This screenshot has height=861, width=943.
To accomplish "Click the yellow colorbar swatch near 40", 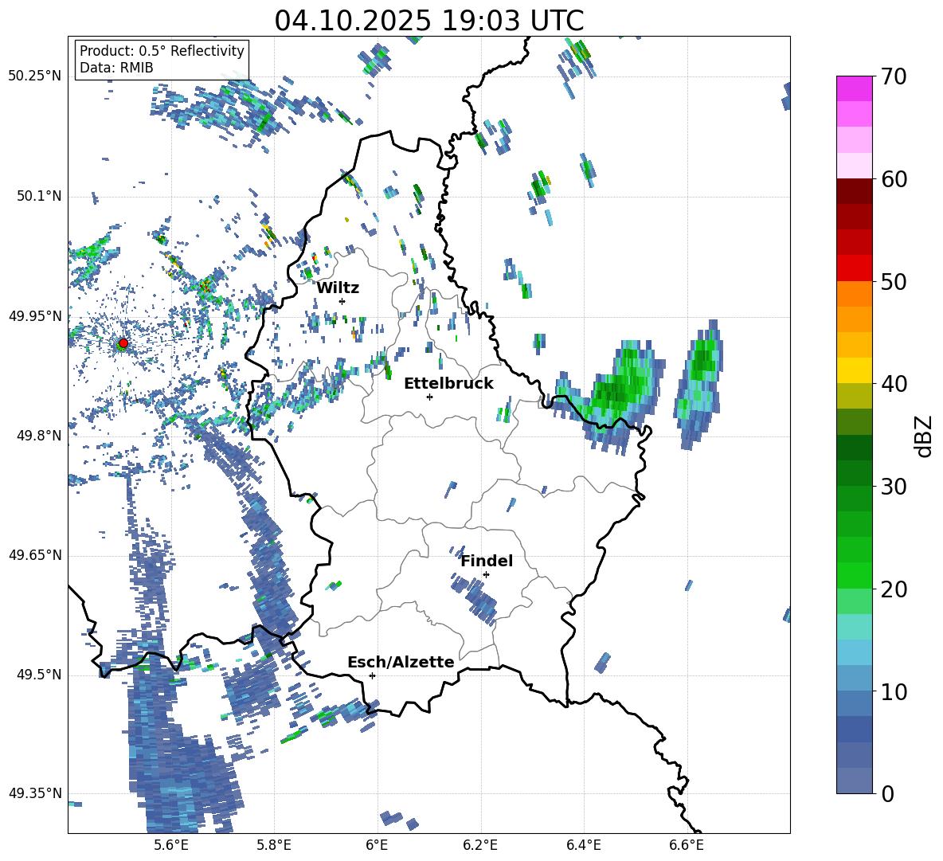I will point(854,370).
